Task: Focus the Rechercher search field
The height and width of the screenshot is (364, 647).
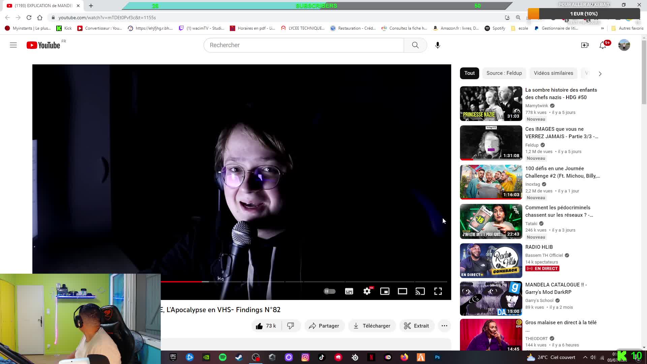Action: (304, 45)
